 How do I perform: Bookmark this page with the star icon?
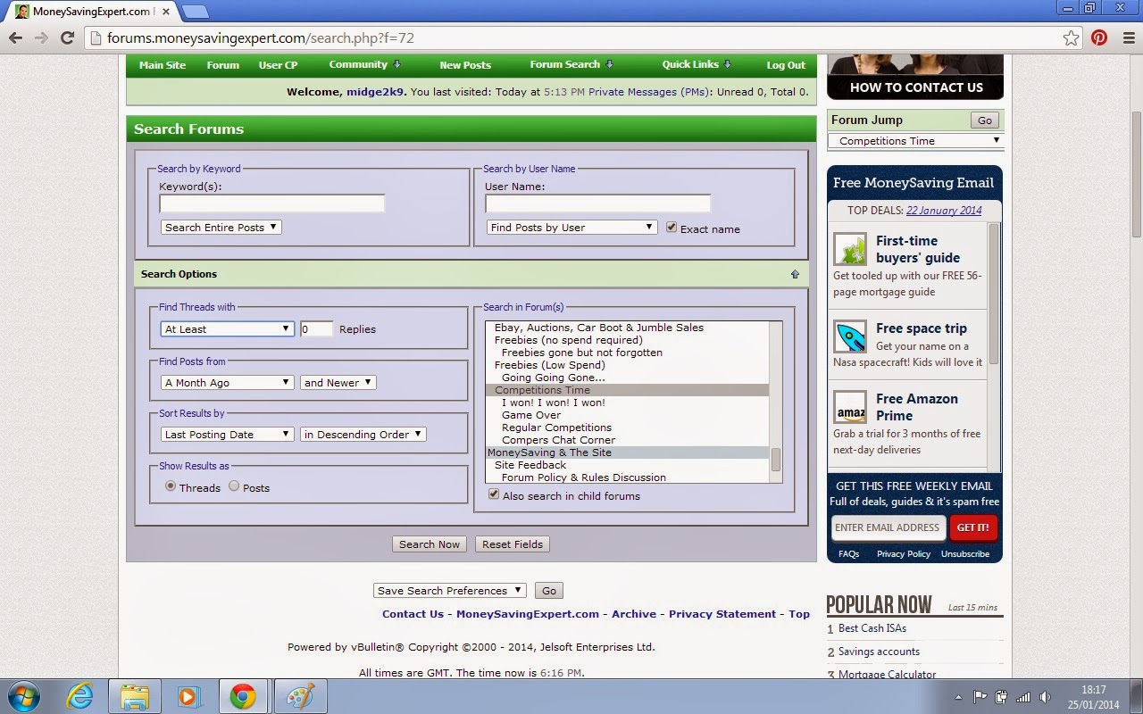point(1072,37)
